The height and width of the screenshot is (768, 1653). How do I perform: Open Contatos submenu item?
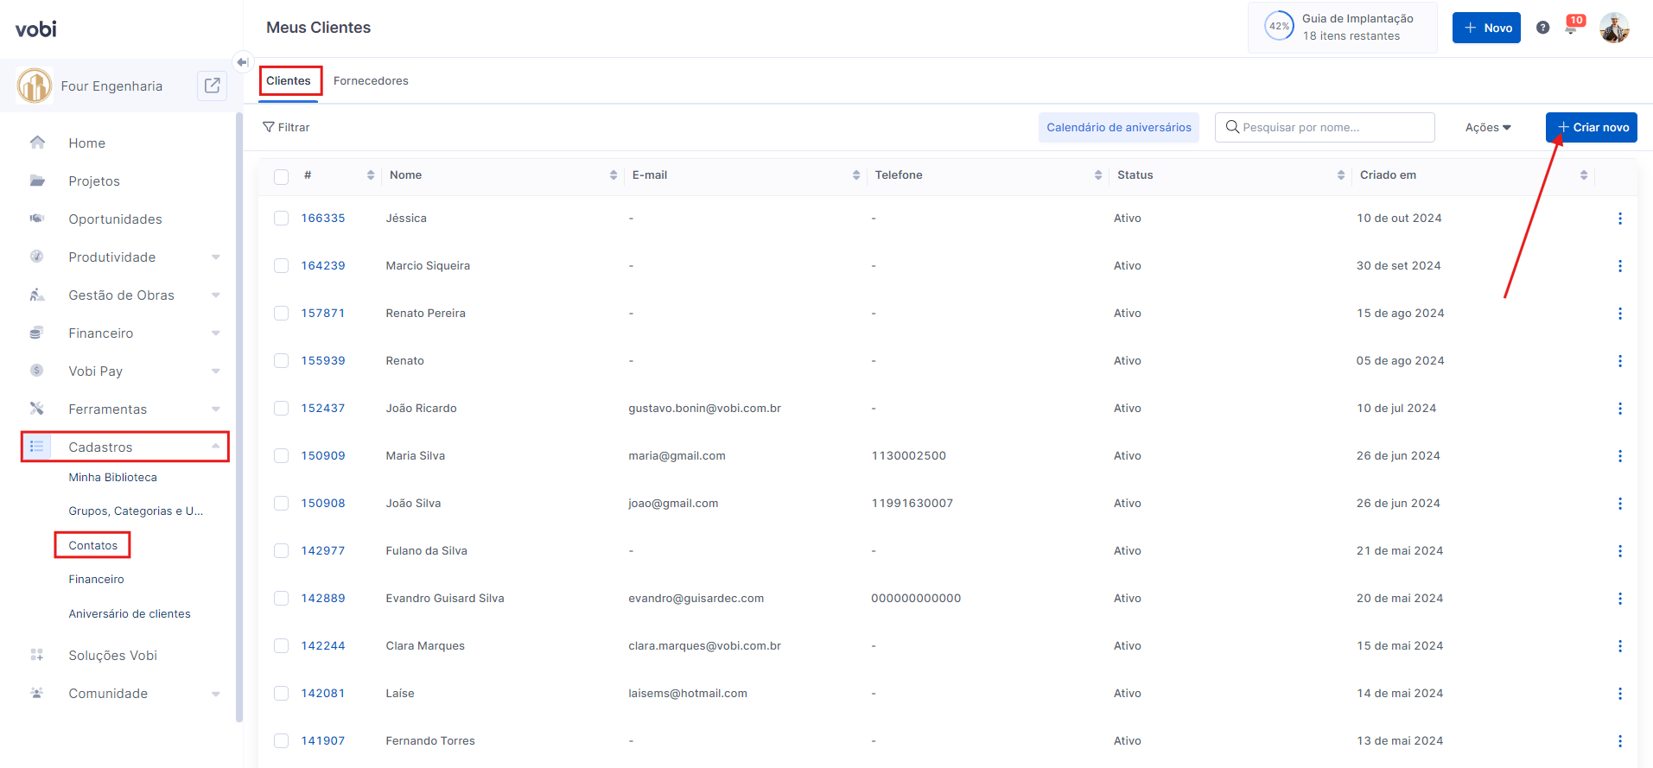tap(93, 545)
